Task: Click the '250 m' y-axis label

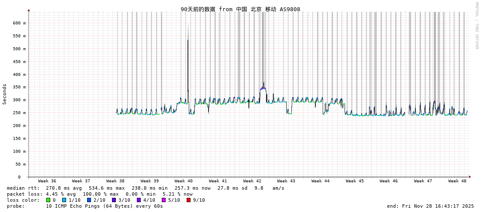Action: click(x=20, y=113)
